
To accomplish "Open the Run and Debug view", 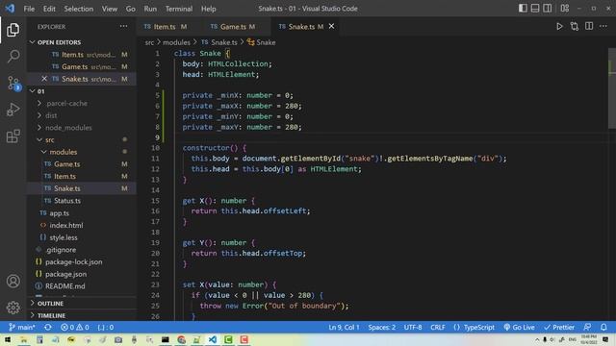I will [x=13, y=110].
